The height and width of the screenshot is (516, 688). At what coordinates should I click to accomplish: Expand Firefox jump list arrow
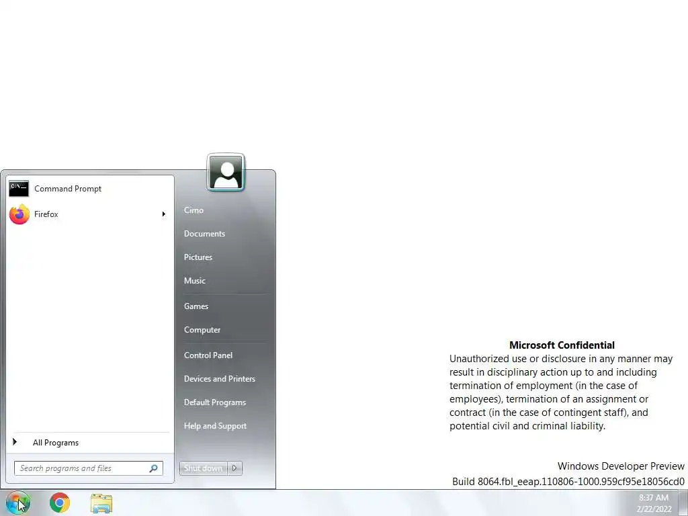click(x=164, y=214)
